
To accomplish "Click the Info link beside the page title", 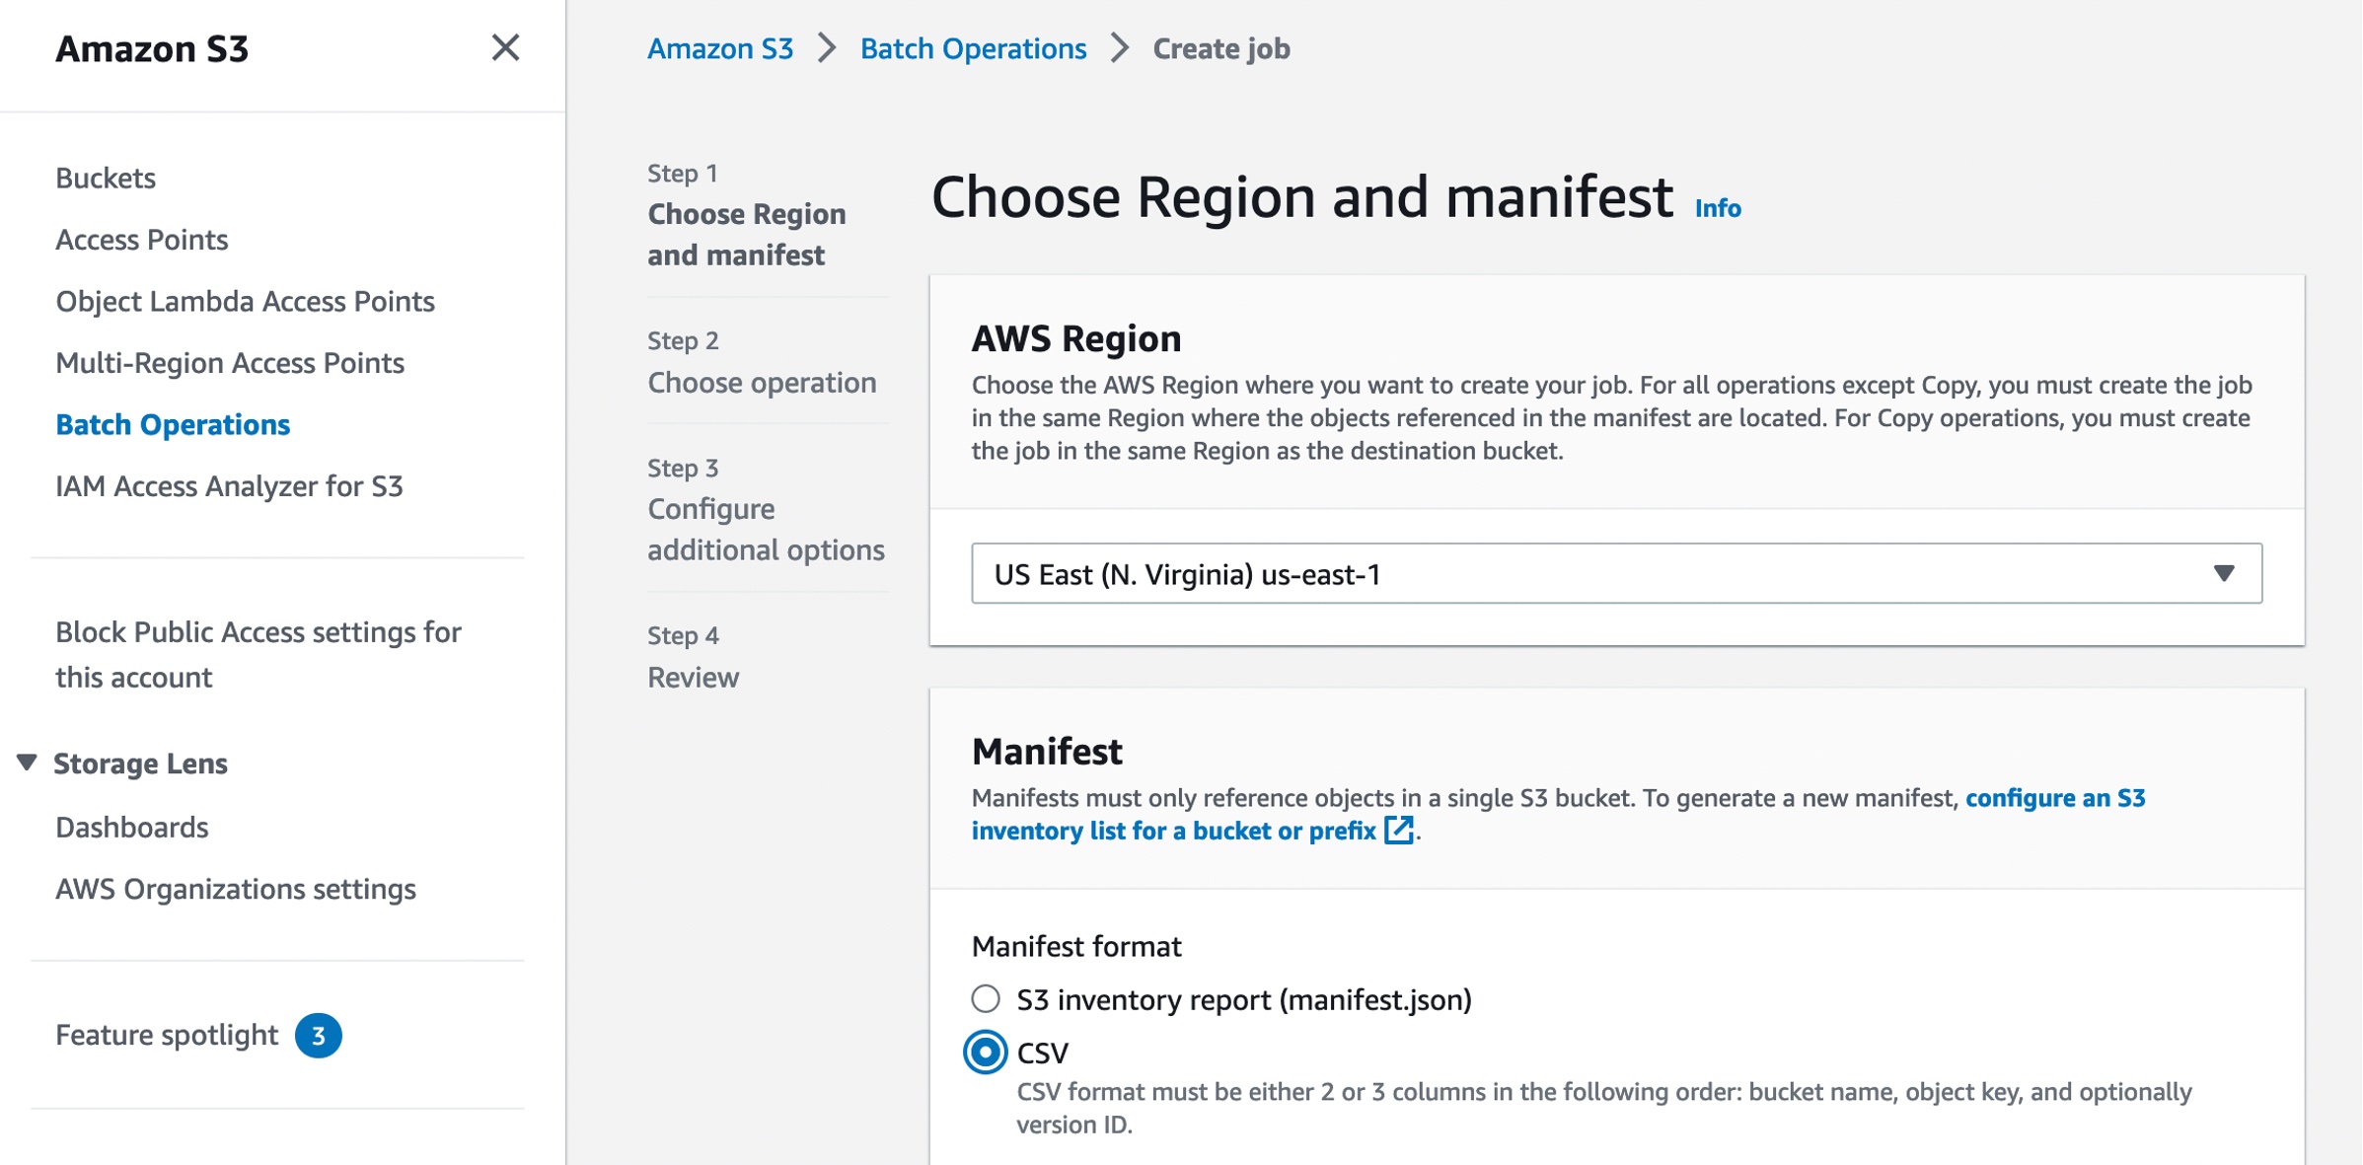I will pos(1718,208).
